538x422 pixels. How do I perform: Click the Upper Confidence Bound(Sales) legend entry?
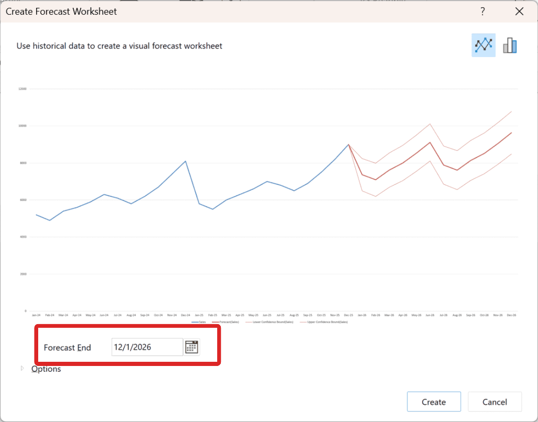[324, 322]
